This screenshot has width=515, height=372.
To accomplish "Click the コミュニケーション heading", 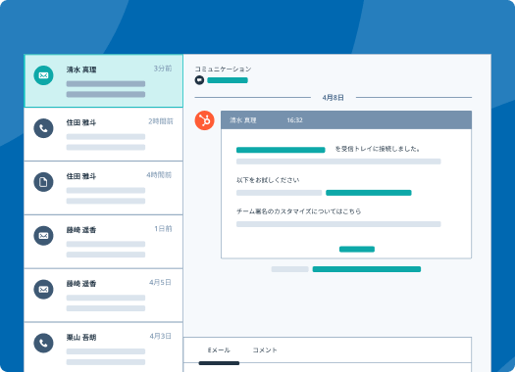I will pos(223,69).
